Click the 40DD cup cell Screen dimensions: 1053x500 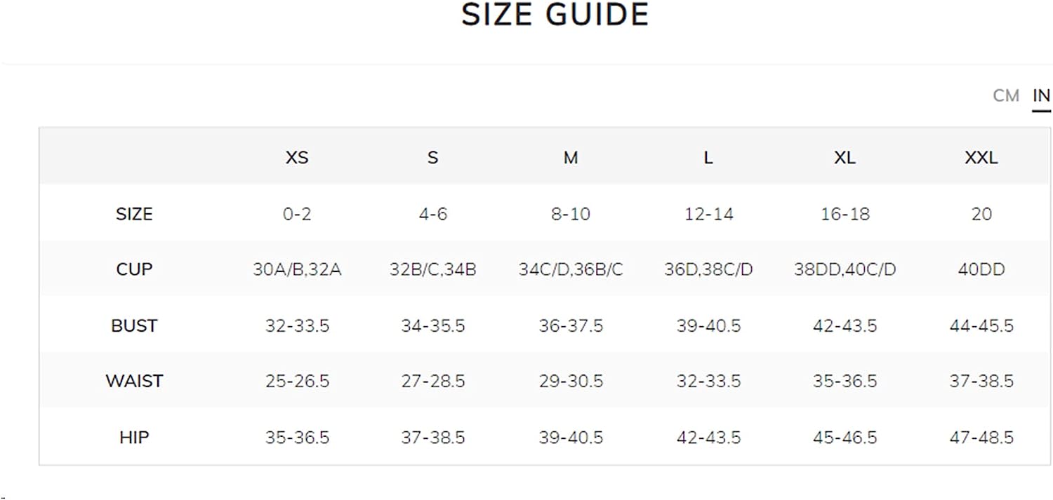(x=981, y=269)
